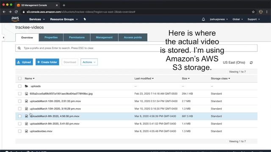
Task: Click the browser forward arrow
Action: 10,12
